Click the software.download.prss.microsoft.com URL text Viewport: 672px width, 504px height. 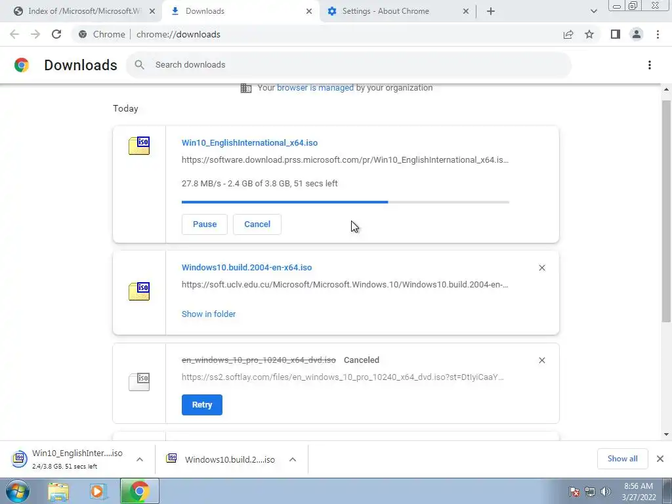coord(345,160)
